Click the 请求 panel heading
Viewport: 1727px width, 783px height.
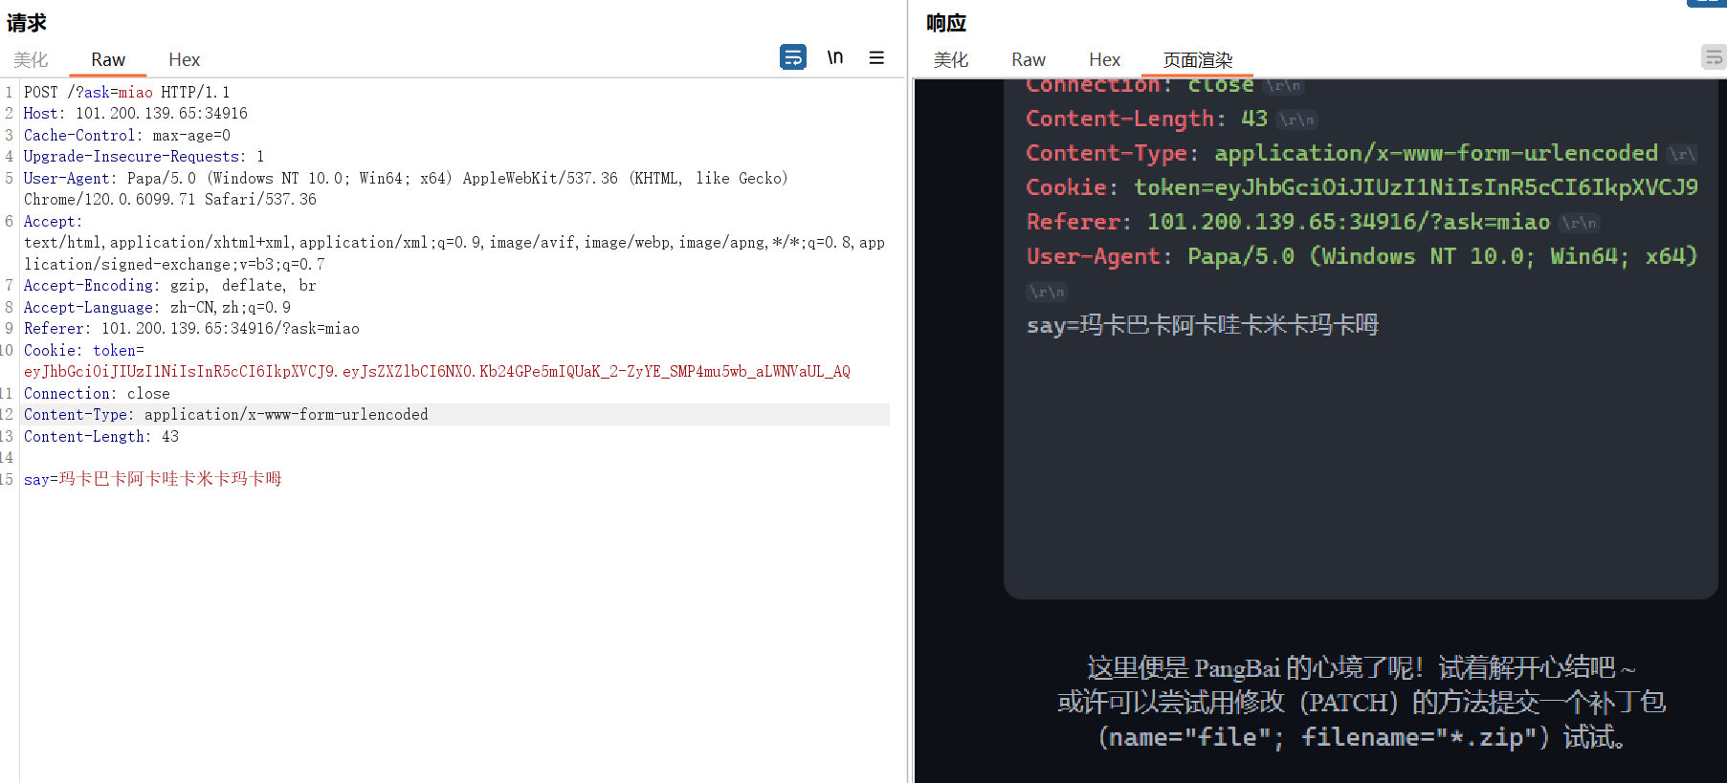point(27,22)
